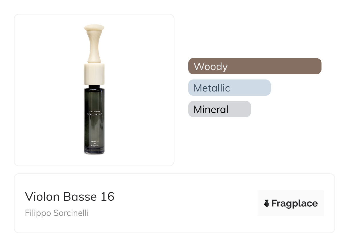This screenshot has height=247, width=349.
Task: Click the cylindrical ivory cap base
Action: tap(94, 74)
